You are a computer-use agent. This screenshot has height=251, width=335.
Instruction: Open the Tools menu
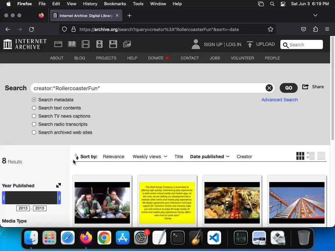coord(138,4)
